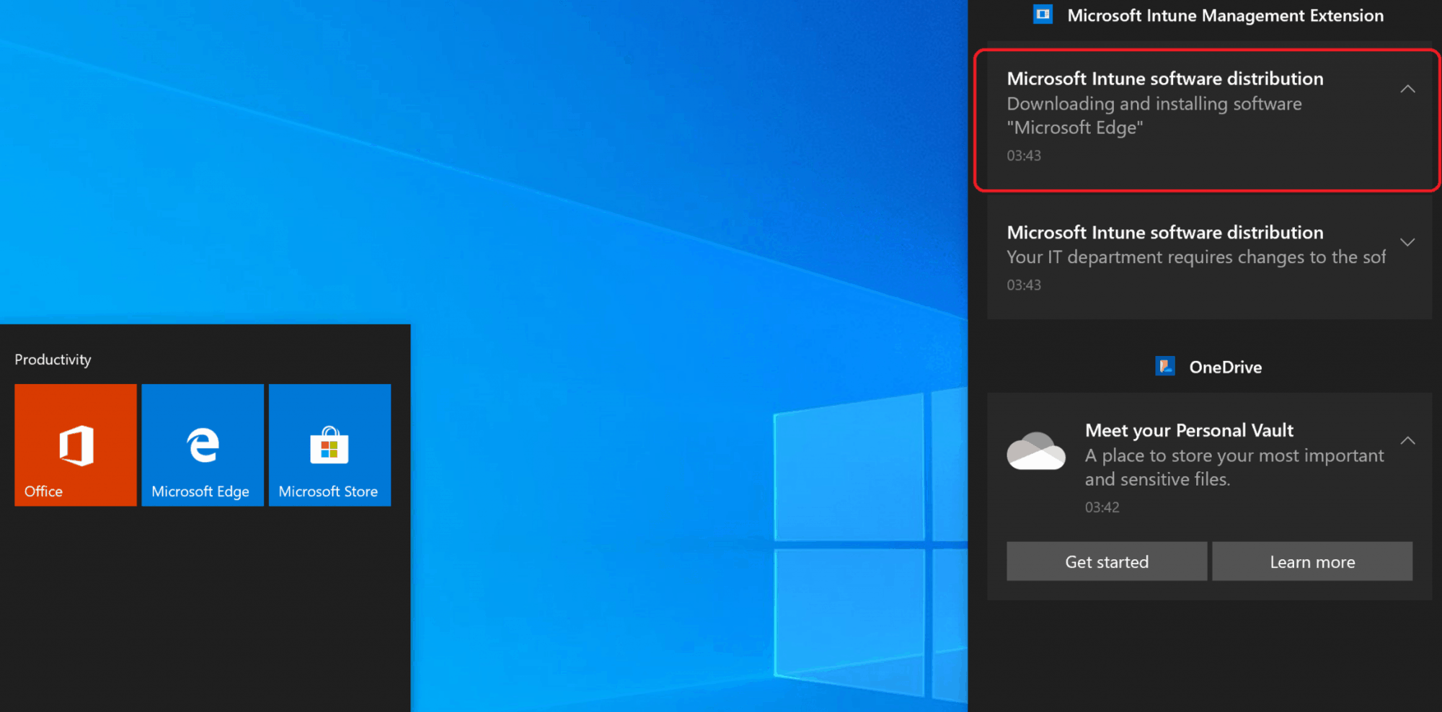
Task: Launch the Microsoft Edge tile
Action: click(x=203, y=445)
